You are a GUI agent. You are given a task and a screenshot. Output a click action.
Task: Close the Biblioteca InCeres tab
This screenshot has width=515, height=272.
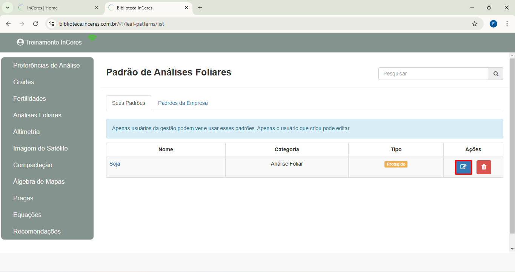coord(186,8)
